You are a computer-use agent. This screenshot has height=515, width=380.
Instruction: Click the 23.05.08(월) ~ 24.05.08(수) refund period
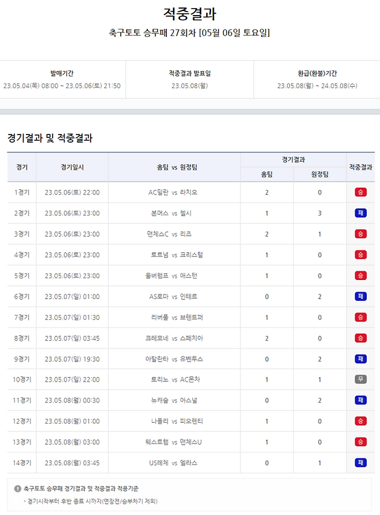click(317, 85)
